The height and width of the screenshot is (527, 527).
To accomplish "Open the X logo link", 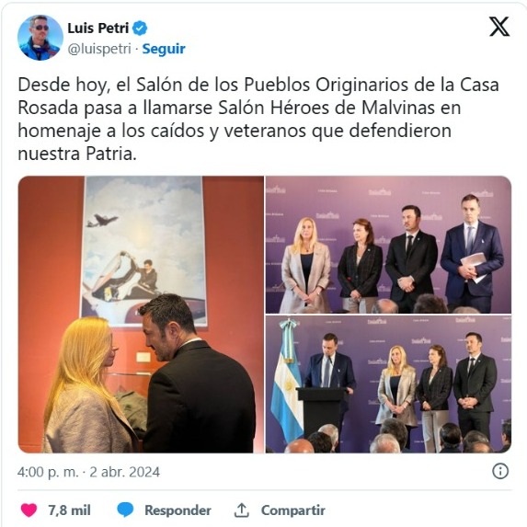I will coord(499,27).
